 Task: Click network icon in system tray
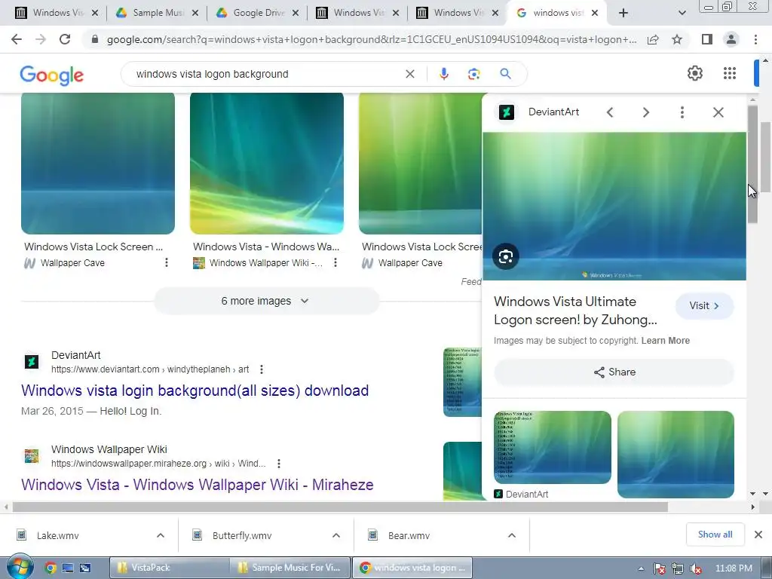coord(678,568)
